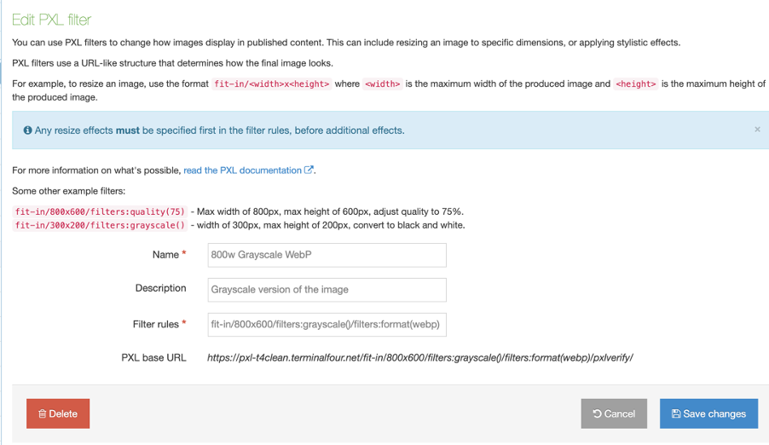Click the Edit PXL filter heading

tap(51, 19)
